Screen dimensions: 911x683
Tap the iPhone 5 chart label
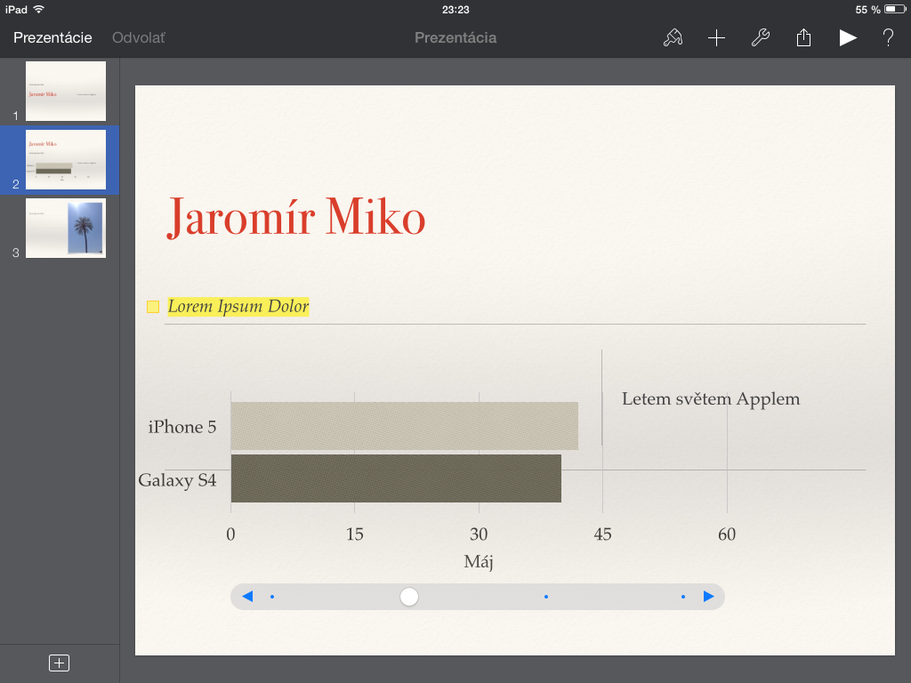(x=181, y=427)
